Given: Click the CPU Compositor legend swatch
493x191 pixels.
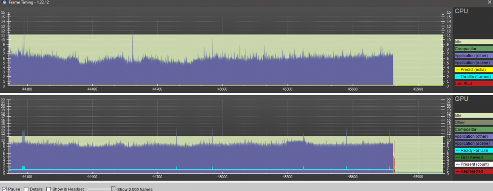Looking at the screenshot, I should (473, 49).
